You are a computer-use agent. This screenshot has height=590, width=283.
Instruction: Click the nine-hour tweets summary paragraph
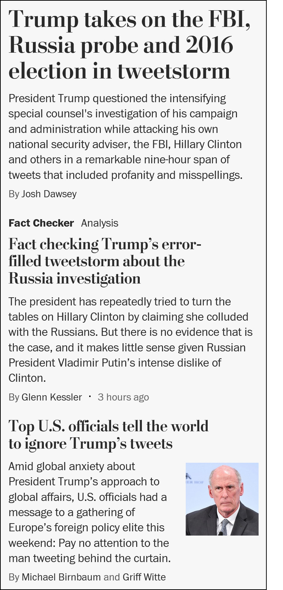pyautogui.click(x=125, y=136)
